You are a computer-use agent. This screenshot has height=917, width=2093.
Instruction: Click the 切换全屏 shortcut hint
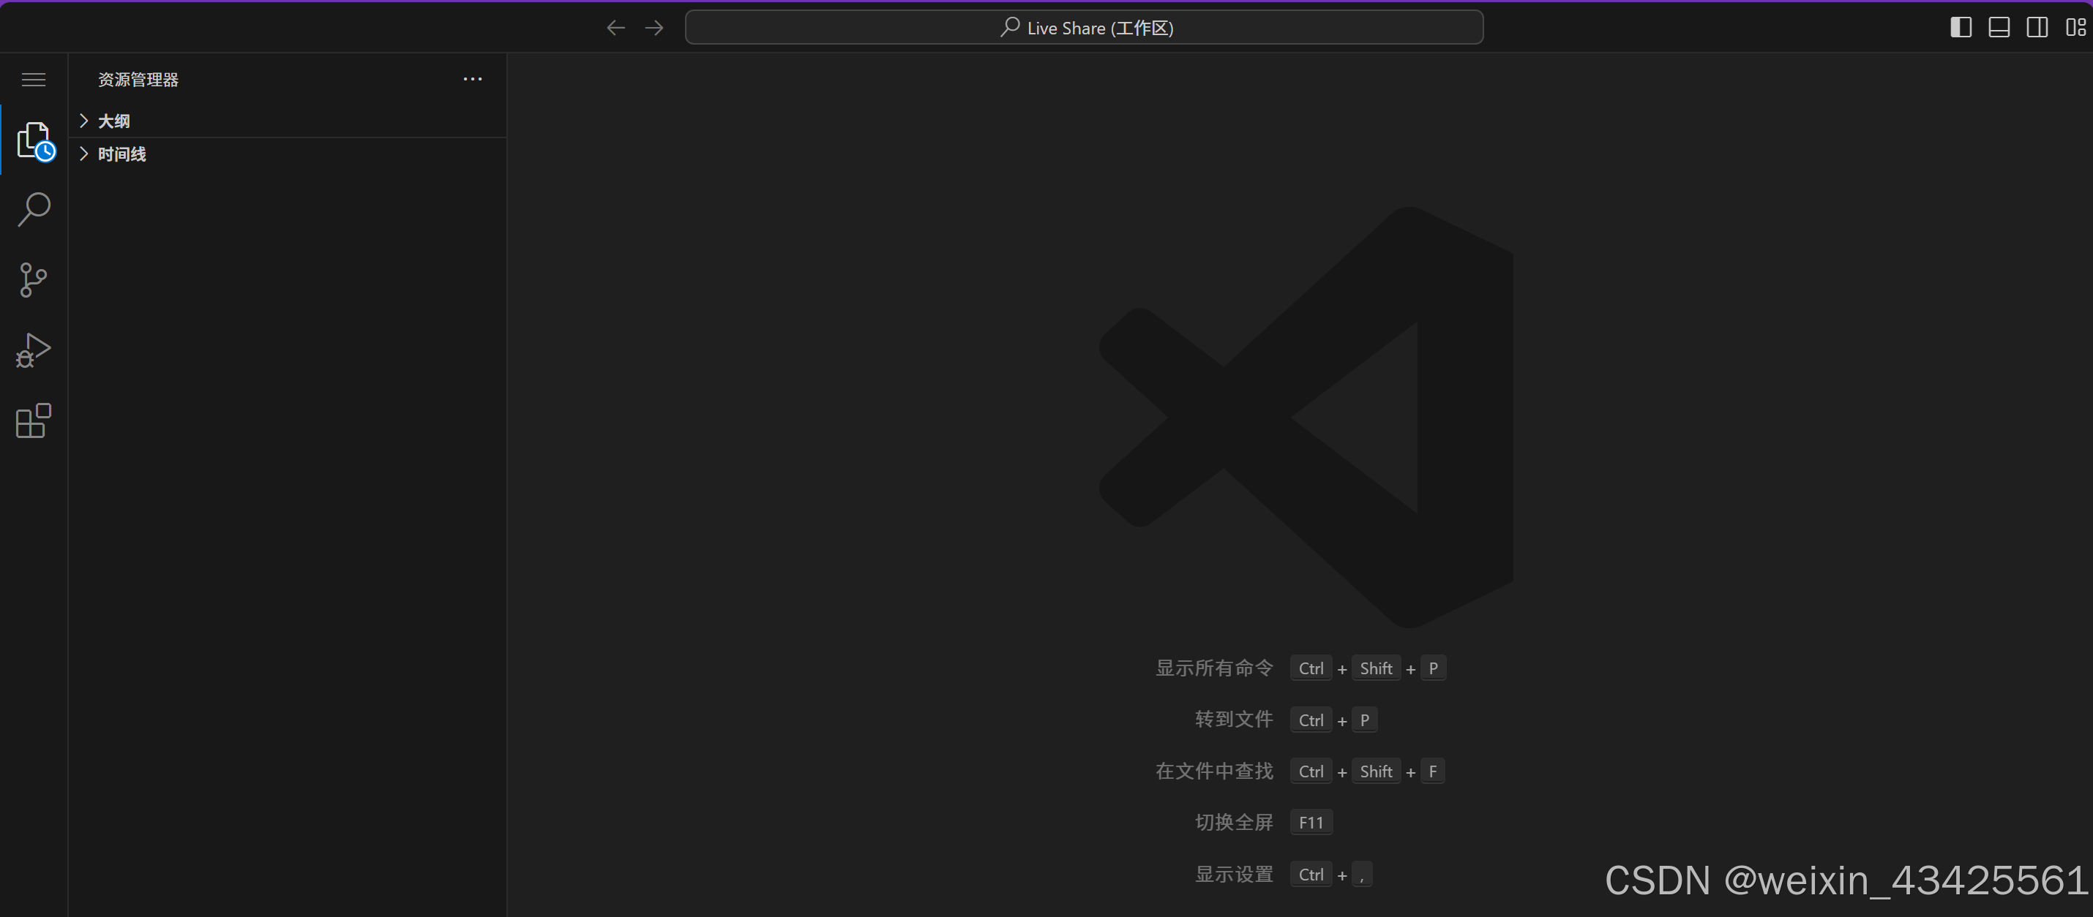click(1234, 823)
